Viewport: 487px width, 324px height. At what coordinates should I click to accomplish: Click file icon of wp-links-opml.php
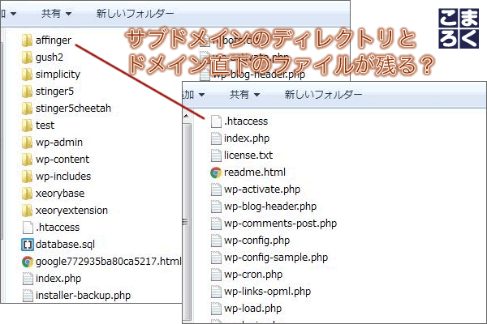[216, 292]
